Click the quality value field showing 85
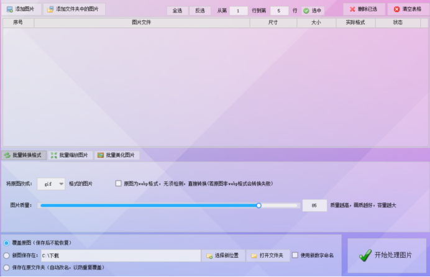Viewport: 430px width, 277px height. (x=314, y=206)
